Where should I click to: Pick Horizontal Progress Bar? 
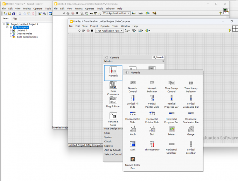pos(171,117)
